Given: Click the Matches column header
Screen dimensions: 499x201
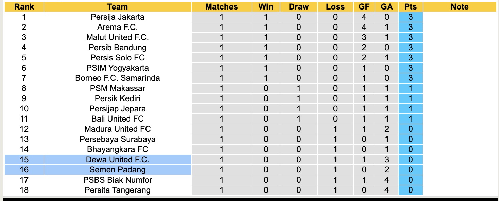Looking at the screenshot, I should pos(221,7).
